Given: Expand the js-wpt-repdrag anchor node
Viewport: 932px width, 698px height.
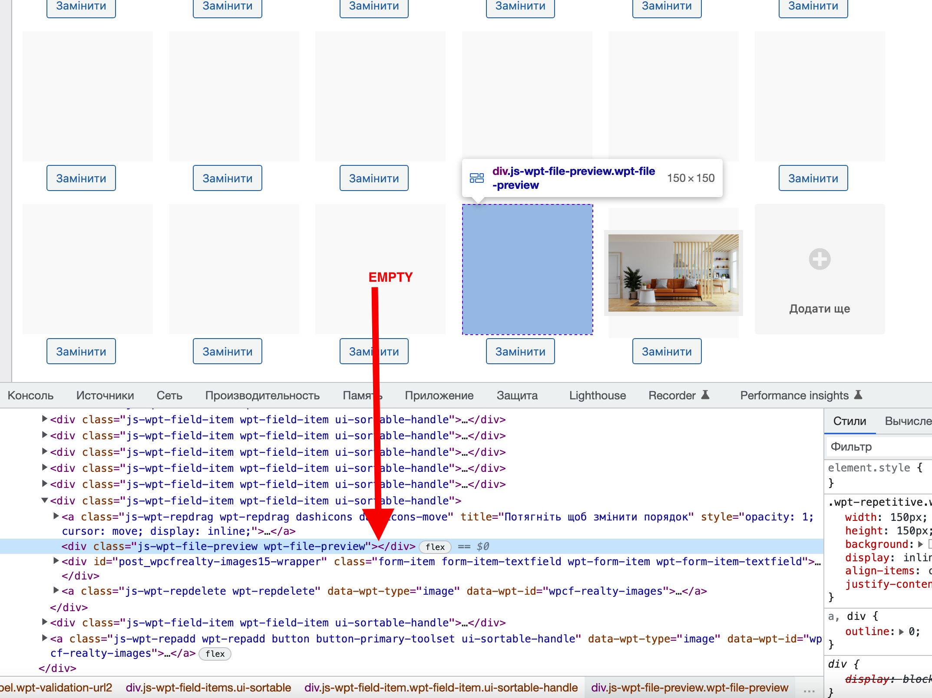Looking at the screenshot, I should click(56, 516).
